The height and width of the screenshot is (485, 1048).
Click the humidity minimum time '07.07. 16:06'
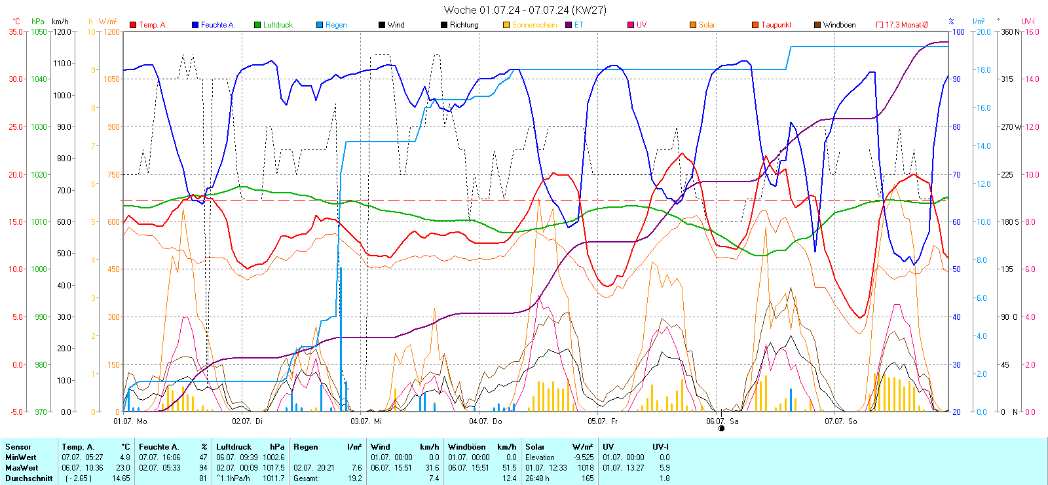click(x=160, y=457)
